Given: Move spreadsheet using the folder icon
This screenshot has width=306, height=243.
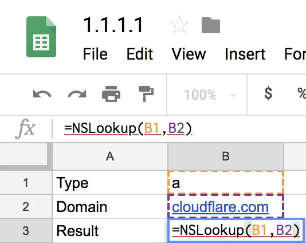Looking at the screenshot, I should 211,25.
